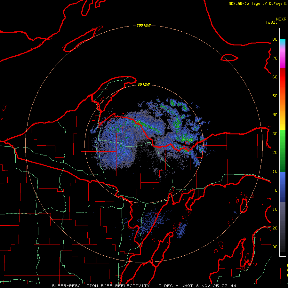The image size is (288, 288).
Task: Click the red segment of the colorbar
Action: point(283,77)
